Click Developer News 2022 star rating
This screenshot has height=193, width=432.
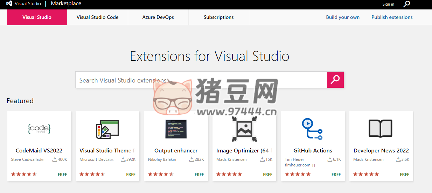click(366, 174)
